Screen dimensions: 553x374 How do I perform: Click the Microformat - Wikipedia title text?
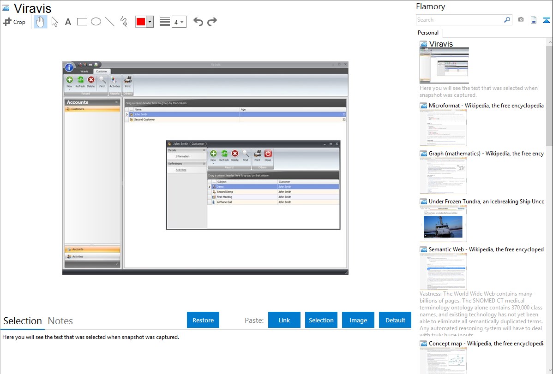tap(486, 106)
